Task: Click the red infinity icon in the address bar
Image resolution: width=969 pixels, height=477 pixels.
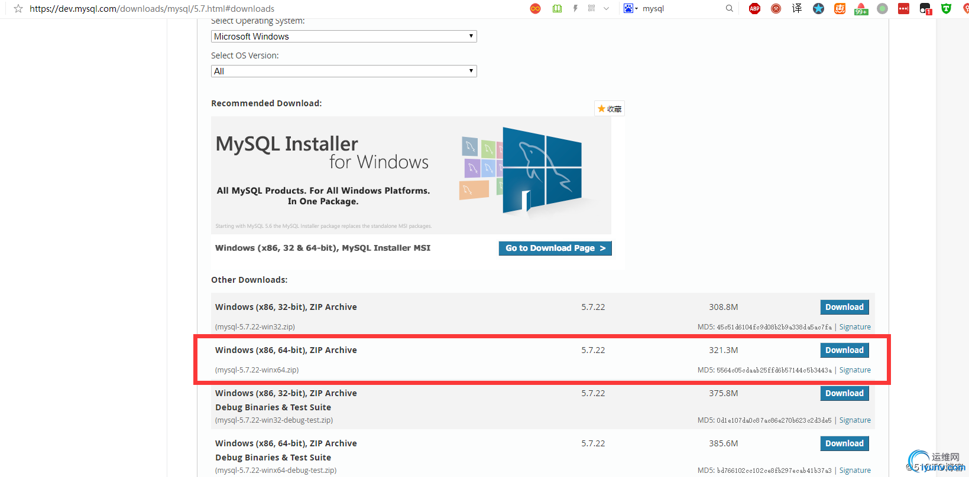Action: click(535, 8)
